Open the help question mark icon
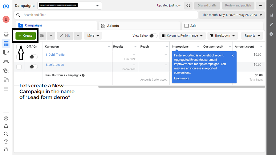276x155 pixels. click(6, 142)
